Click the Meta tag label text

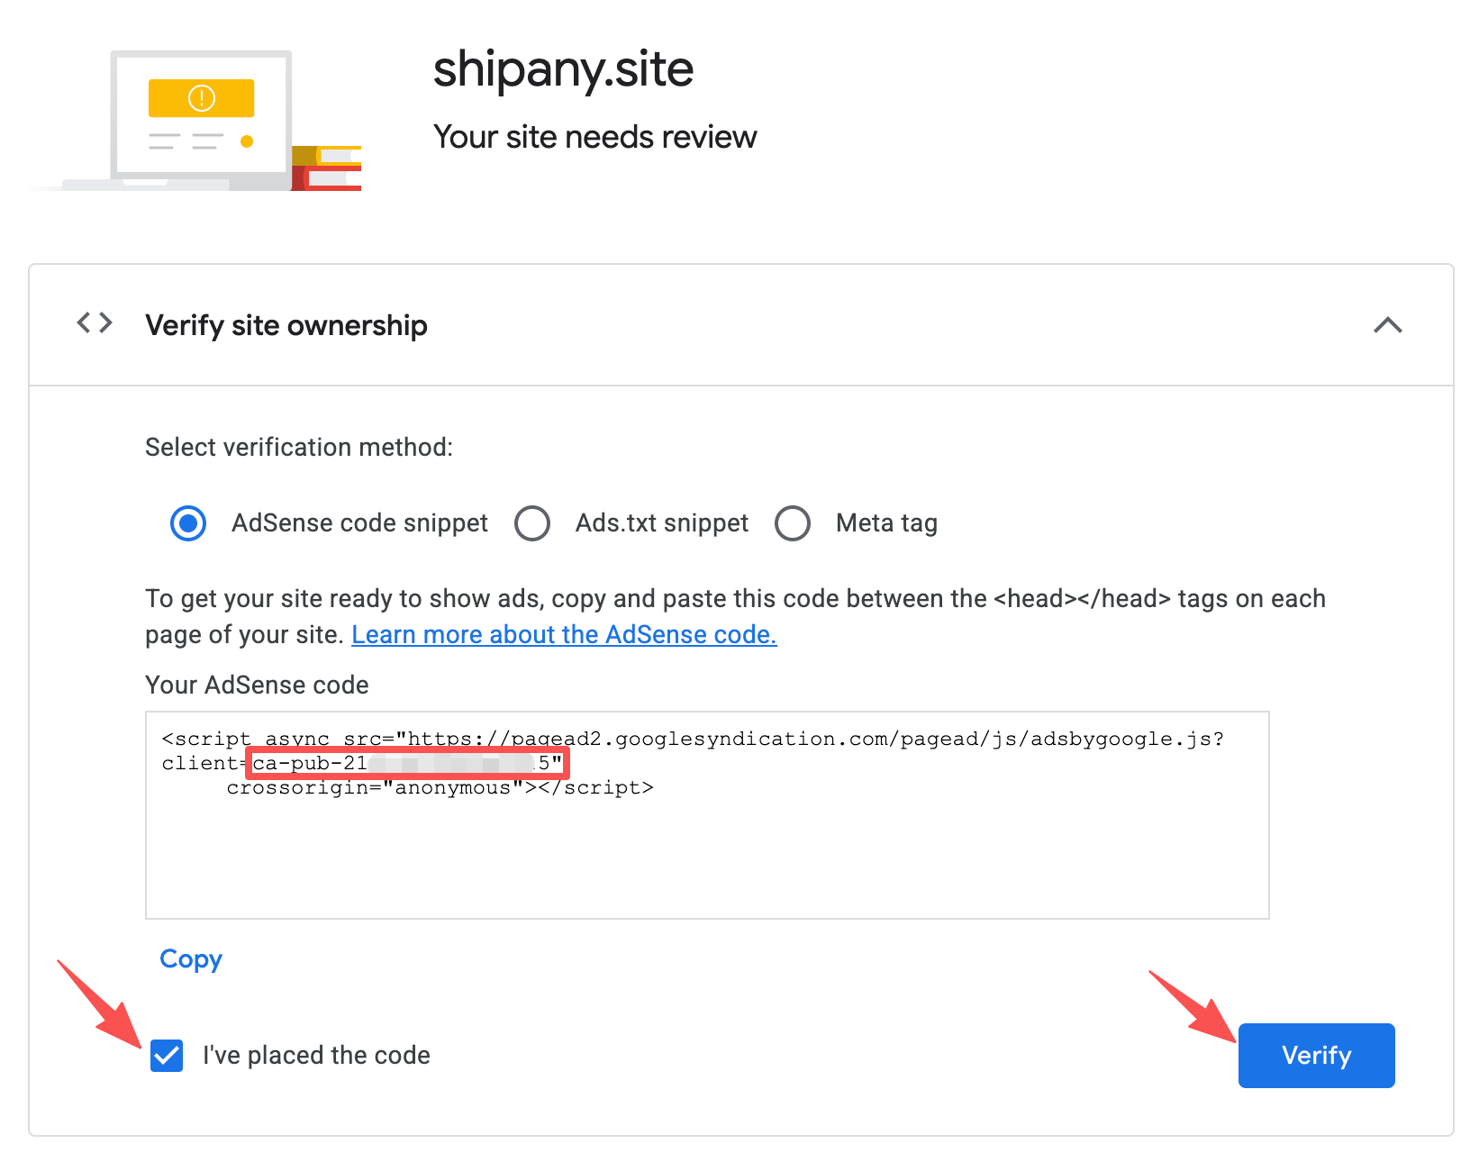(886, 523)
